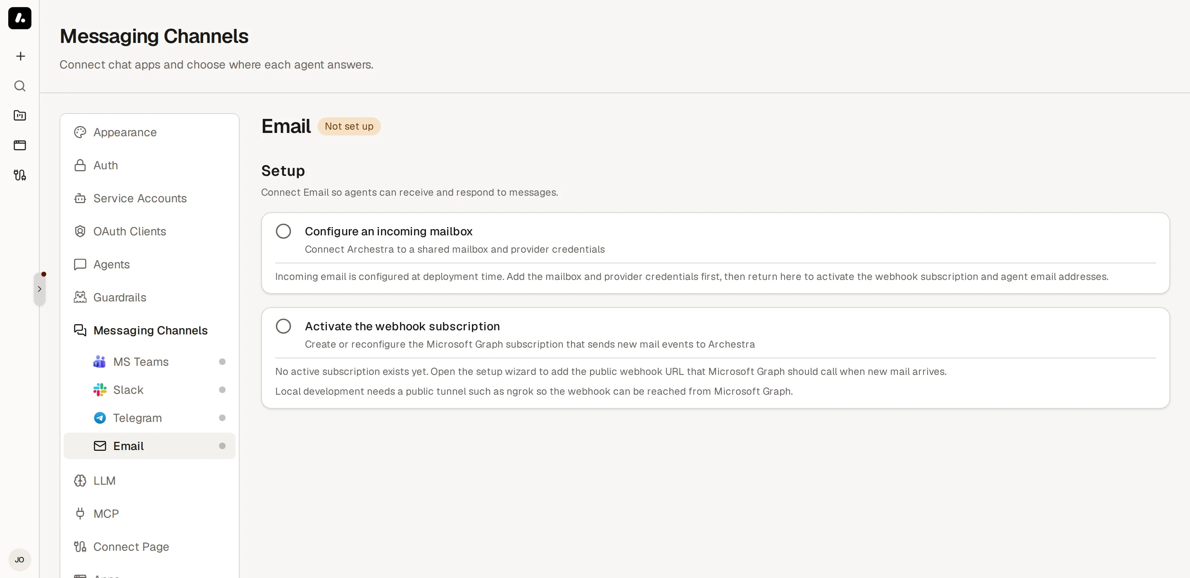Viewport: 1190px width, 578px height.
Task: Open Agents settings
Action: click(150, 265)
